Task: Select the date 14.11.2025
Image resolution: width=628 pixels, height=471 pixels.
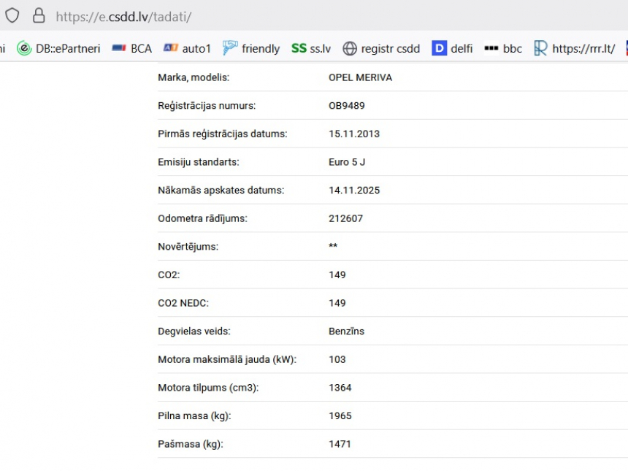Action: [x=354, y=191]
